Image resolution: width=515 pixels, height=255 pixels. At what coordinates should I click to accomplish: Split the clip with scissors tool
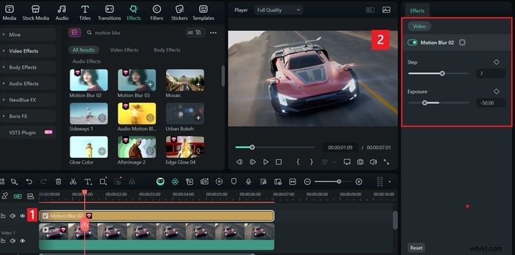[x=73, y=182]
